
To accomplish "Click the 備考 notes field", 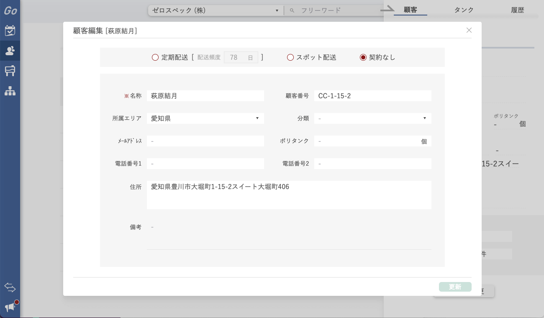I will (x=289, y=236).
